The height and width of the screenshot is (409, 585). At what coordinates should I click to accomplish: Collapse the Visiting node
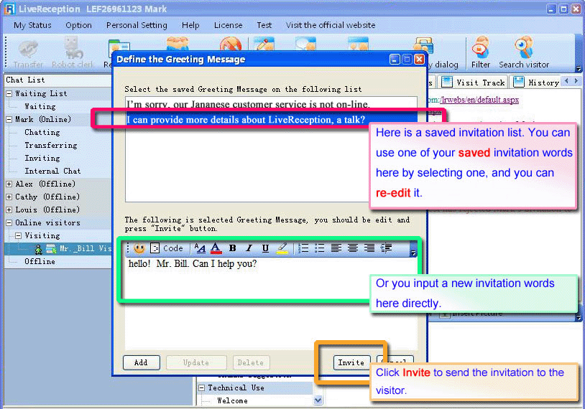pyautogui.click(x=18, y=236)
